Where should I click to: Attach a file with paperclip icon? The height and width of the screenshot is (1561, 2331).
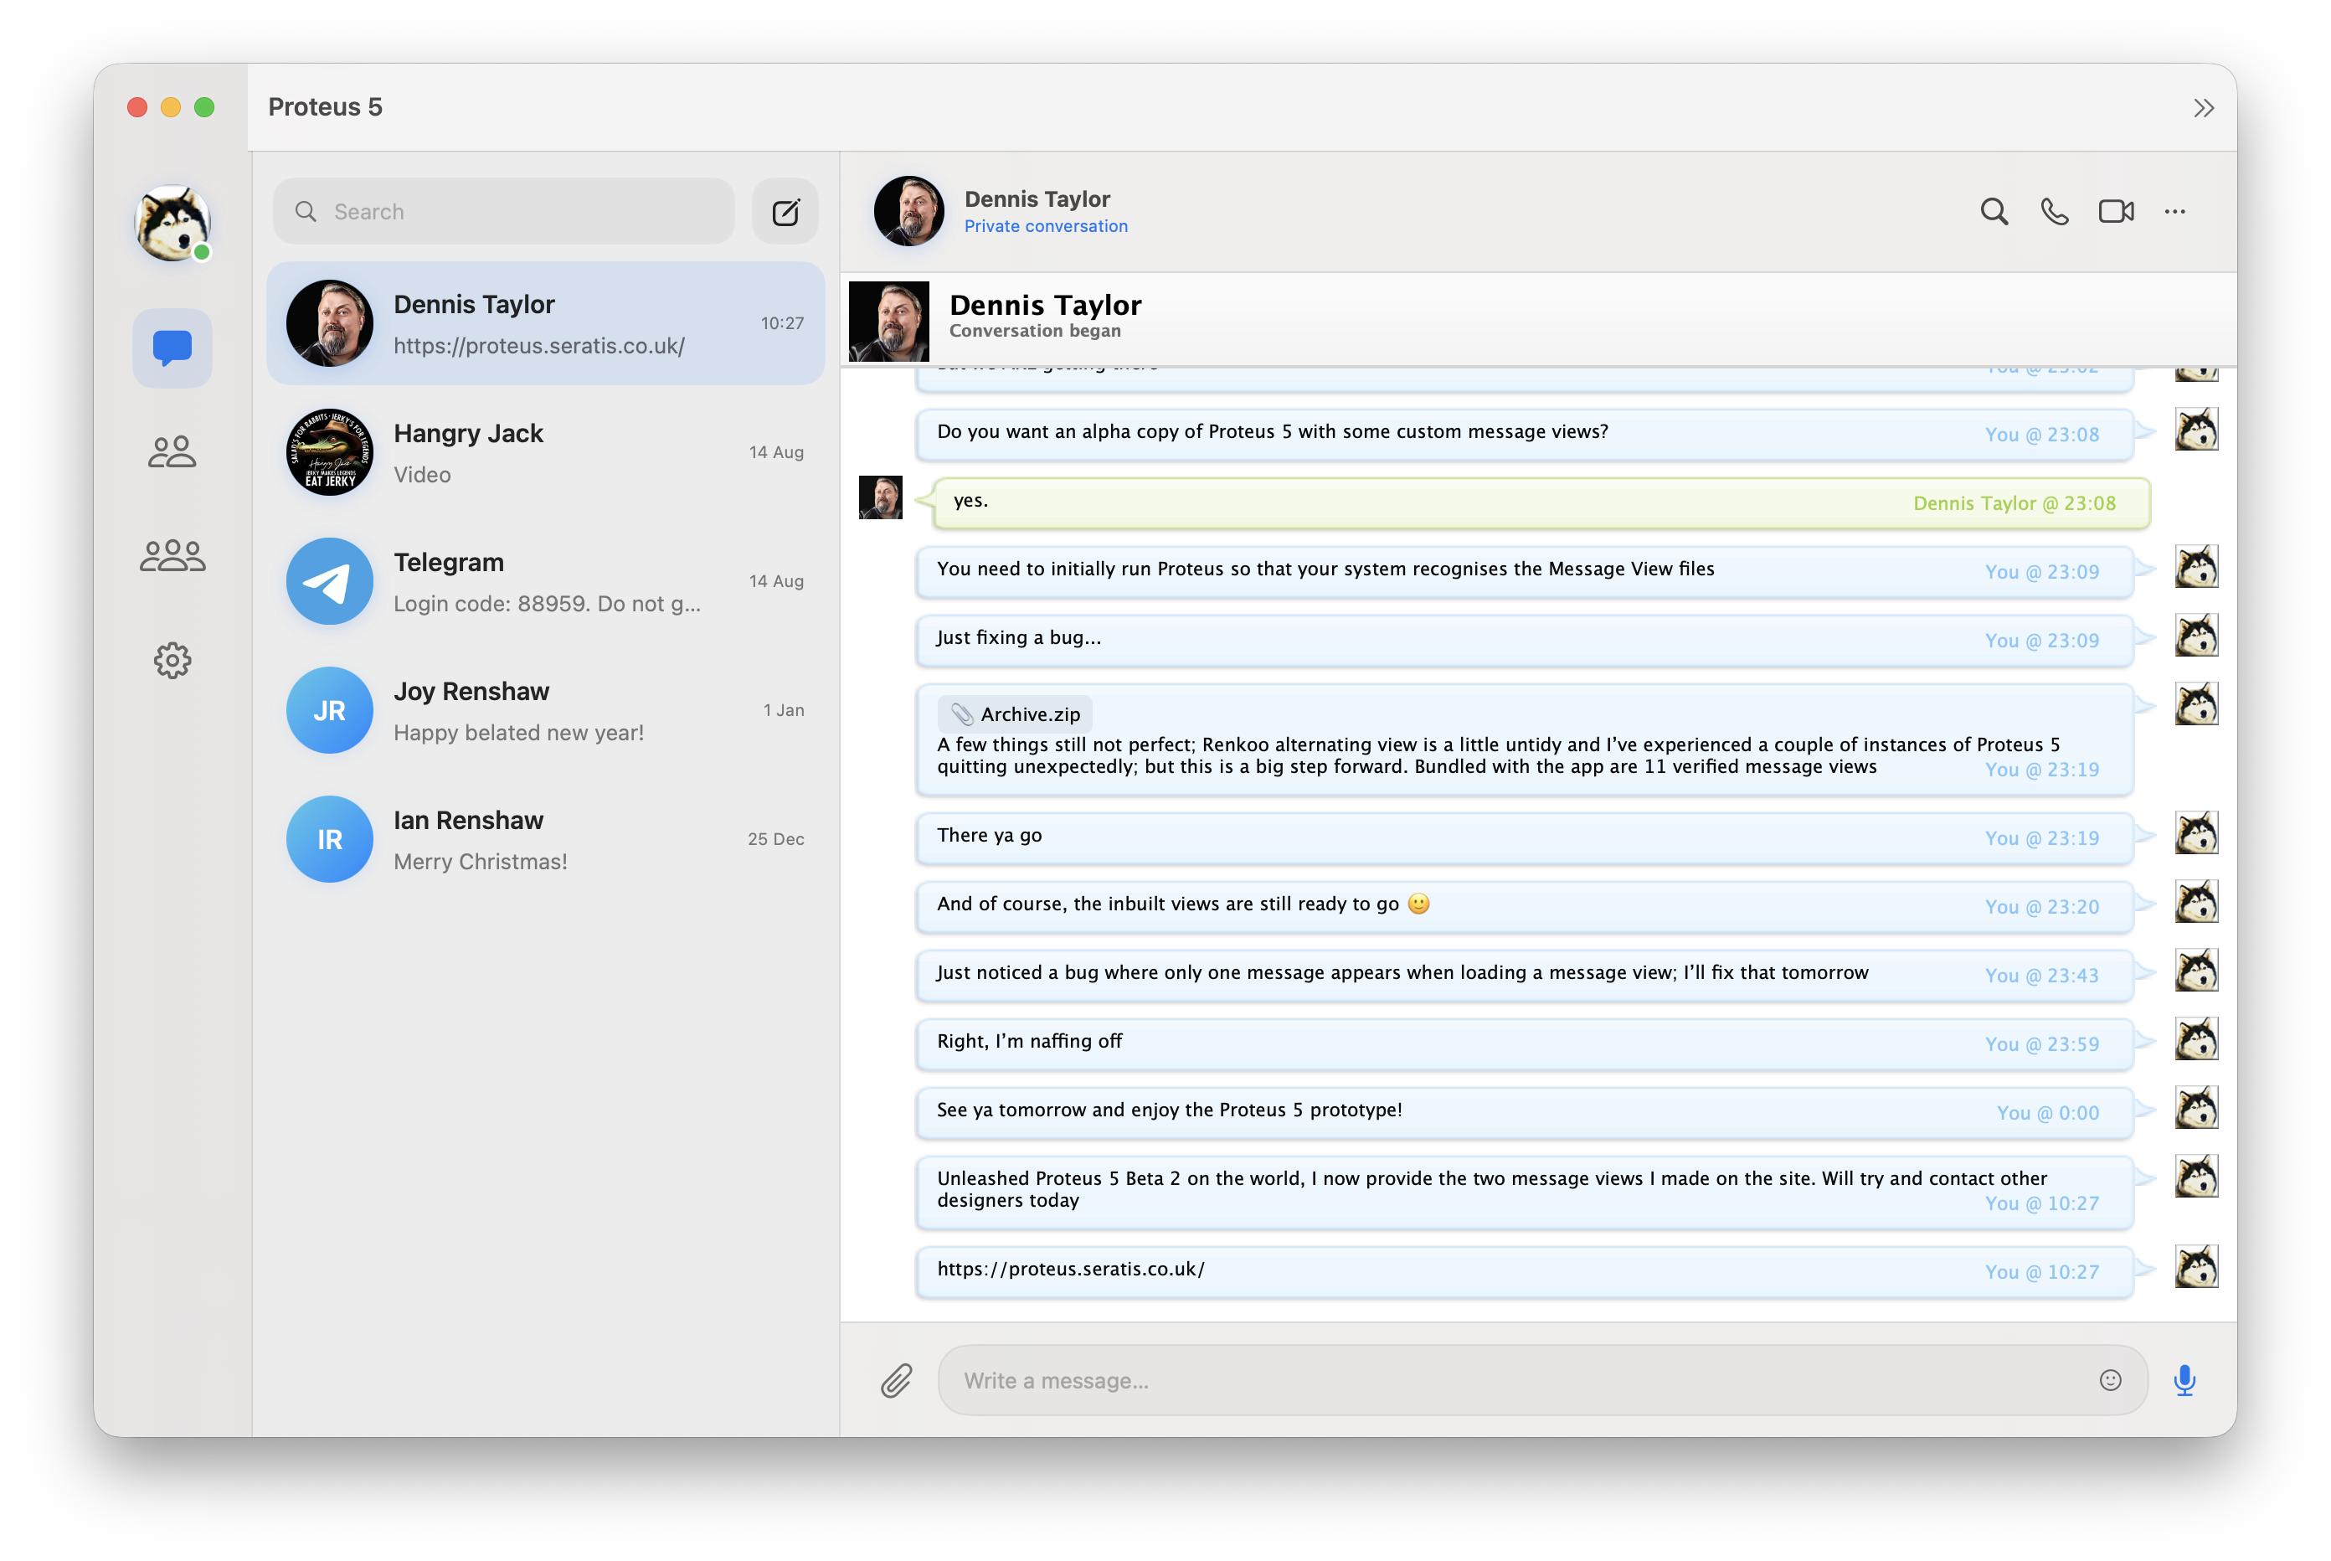[896, 1380]
